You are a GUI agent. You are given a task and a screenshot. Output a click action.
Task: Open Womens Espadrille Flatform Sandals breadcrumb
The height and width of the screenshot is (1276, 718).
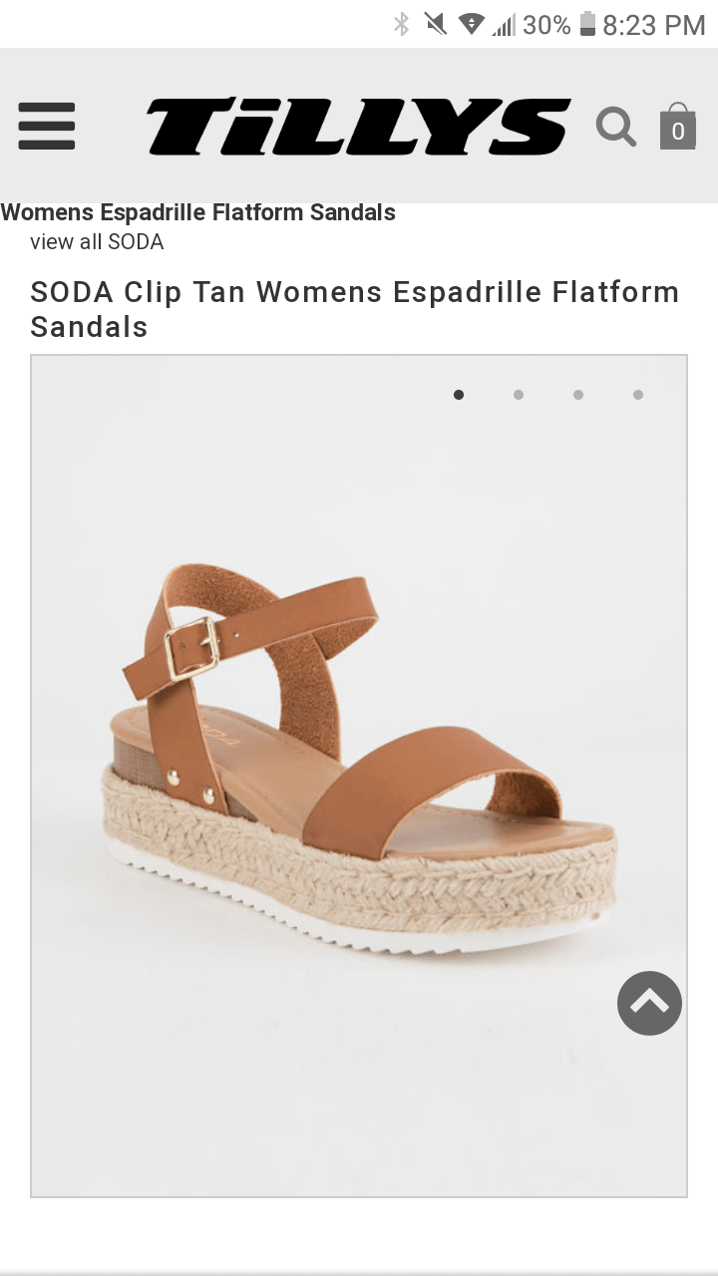point(198,212)
